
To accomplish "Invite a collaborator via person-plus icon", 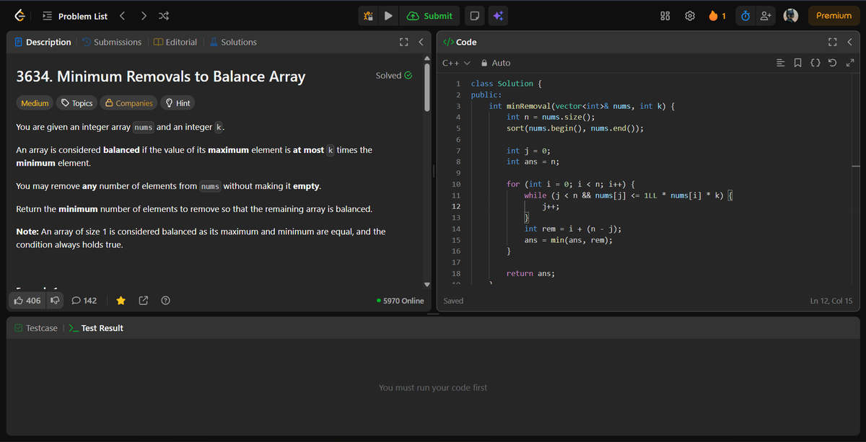I will point(766,16).
